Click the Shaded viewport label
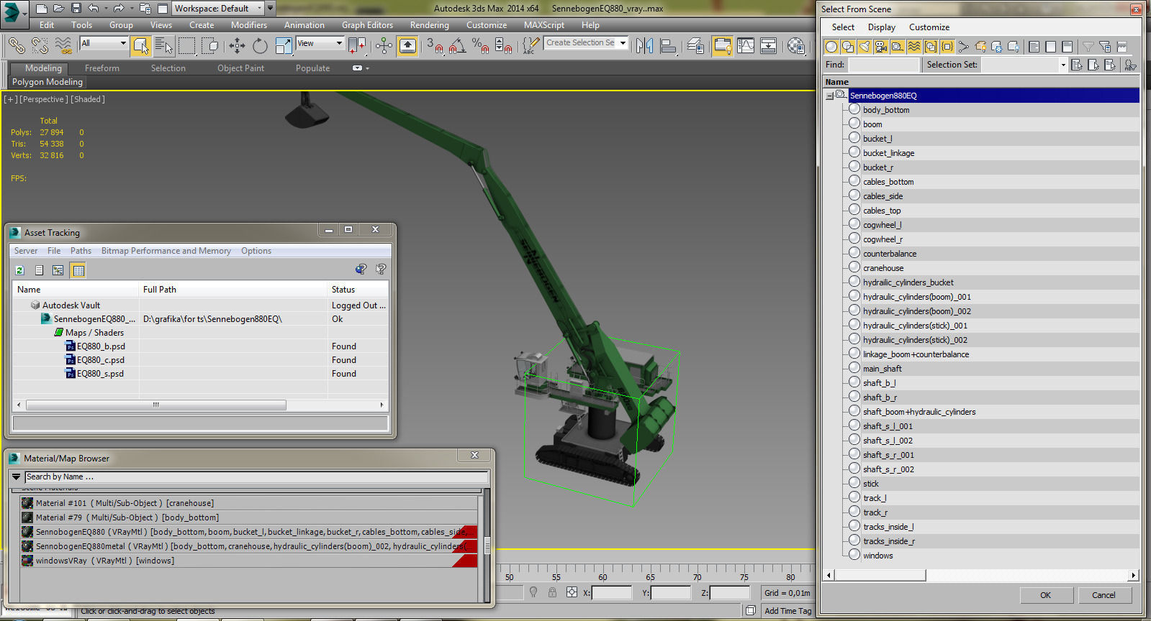Screen dimensions: 1151x621 click(x=88, y=99)
